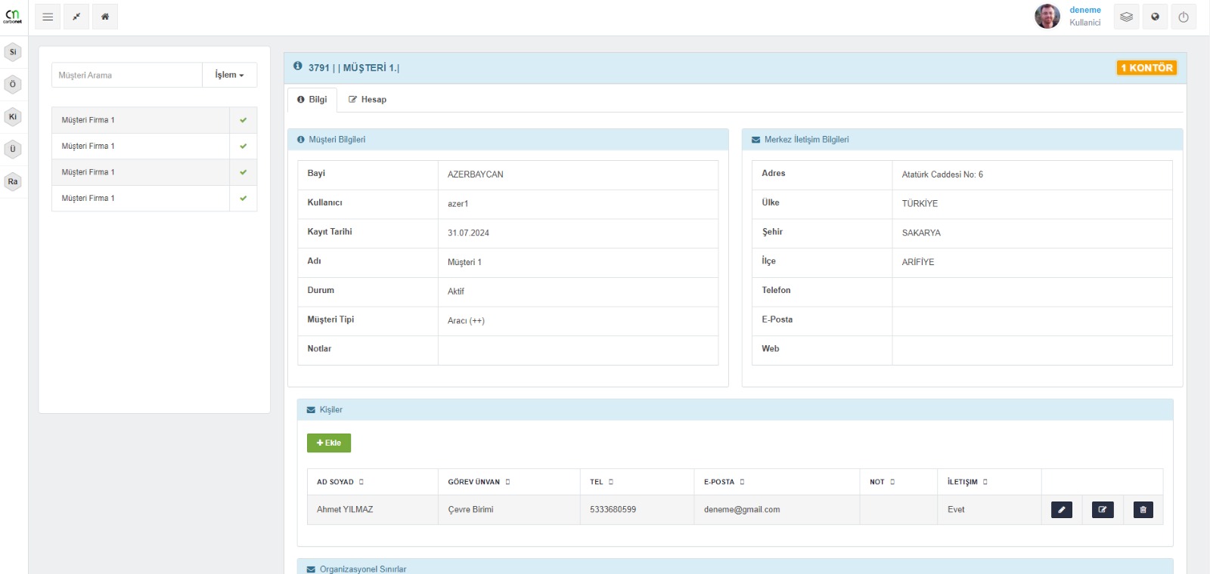
Task: Toggle checkmark of last Müşteri Firma 1 row
Action: click(x=243, y=199)
